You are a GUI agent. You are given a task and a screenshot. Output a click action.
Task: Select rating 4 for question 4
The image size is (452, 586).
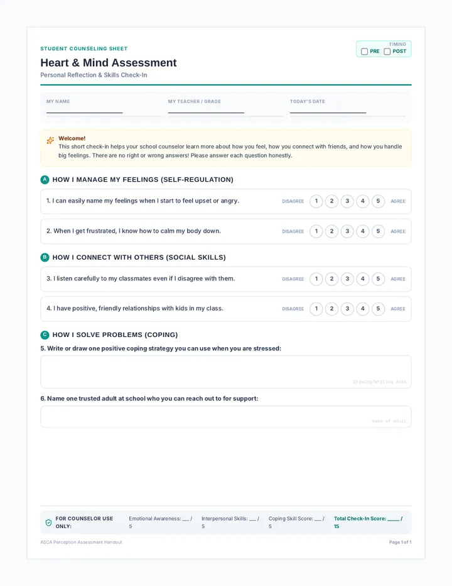362,309
